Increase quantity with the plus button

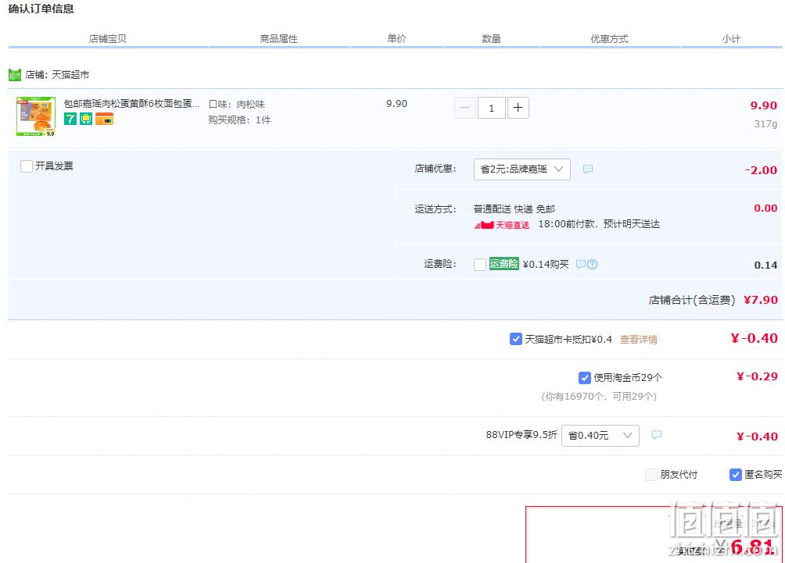point(518,108)
